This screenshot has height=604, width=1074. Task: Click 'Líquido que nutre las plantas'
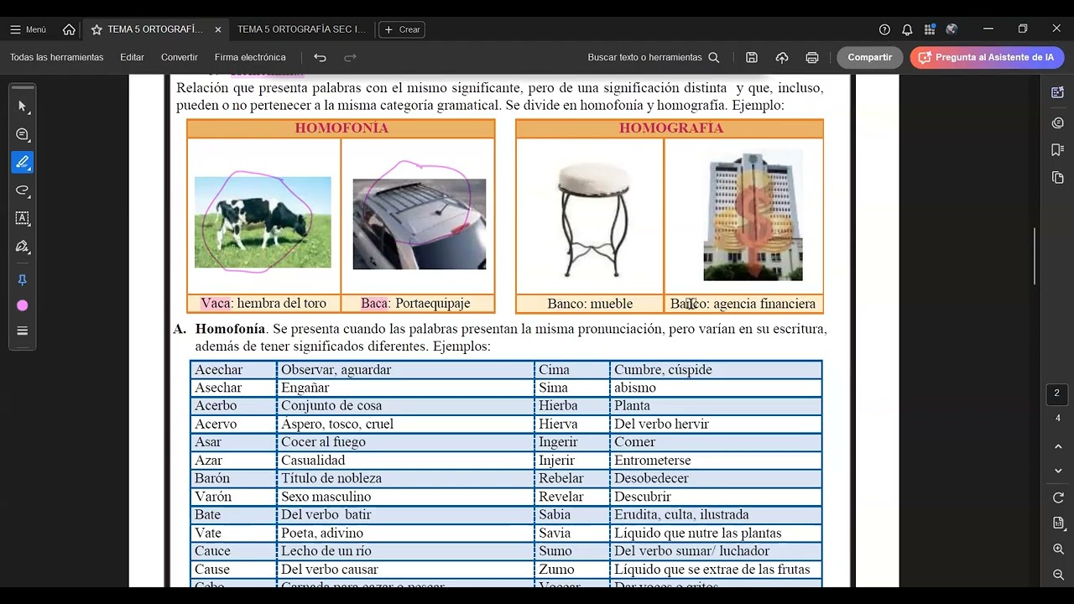[x=697, y=534]
